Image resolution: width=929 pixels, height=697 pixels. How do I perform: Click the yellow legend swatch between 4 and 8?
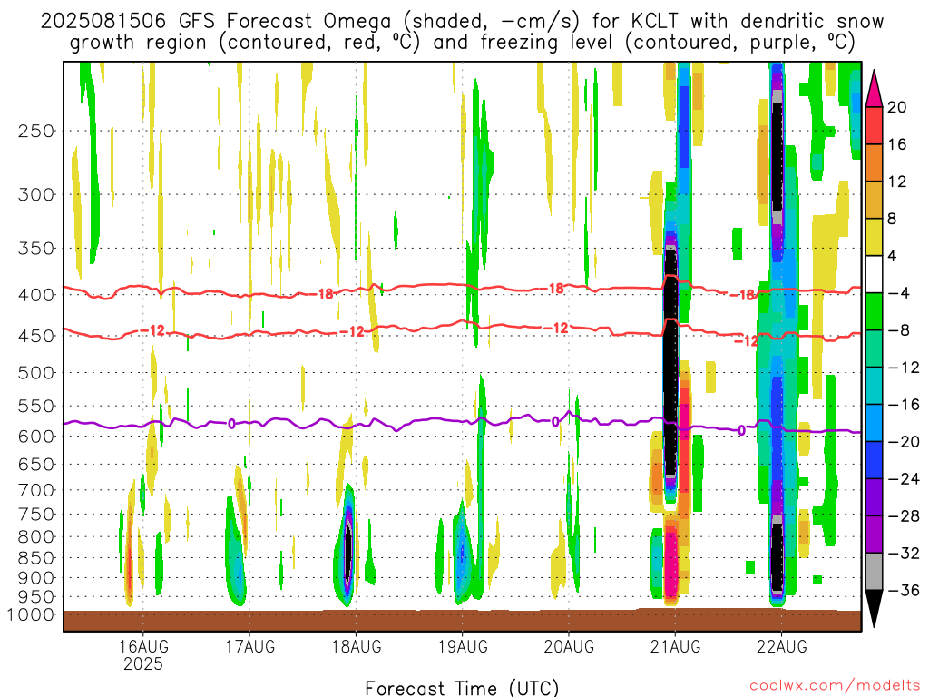point(874,237)
